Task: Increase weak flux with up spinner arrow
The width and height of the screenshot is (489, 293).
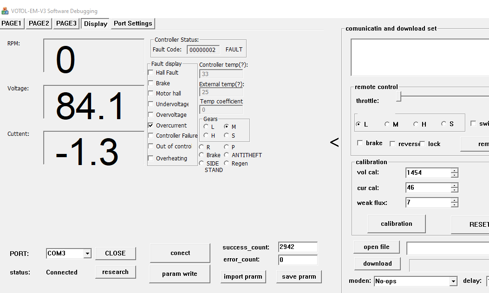Action: click(x=454, y=200)
